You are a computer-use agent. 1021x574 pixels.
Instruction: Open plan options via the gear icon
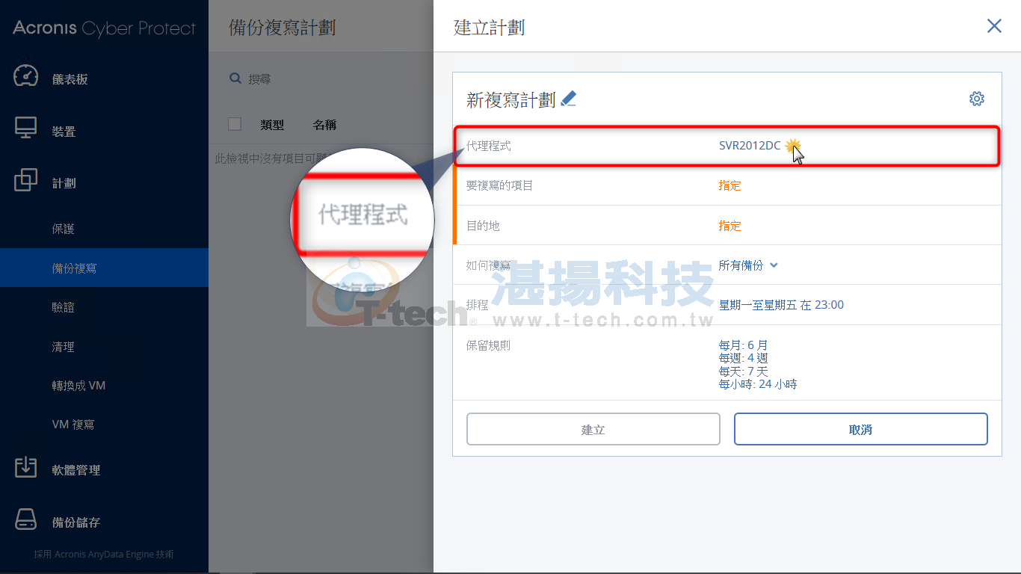click(x=977, y=99)
